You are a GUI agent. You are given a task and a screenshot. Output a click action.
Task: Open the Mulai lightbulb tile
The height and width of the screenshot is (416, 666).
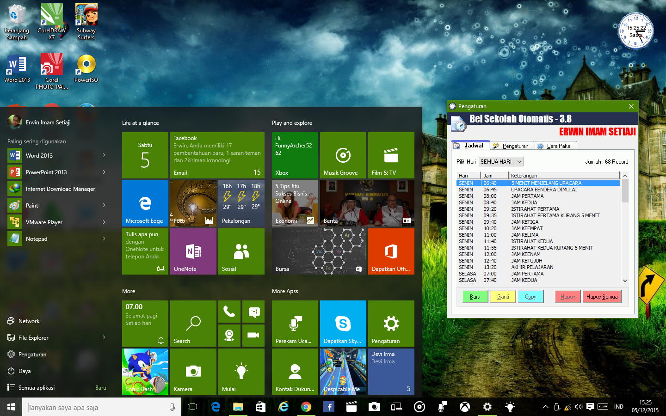pyautogui.click(x=241, y=372)
